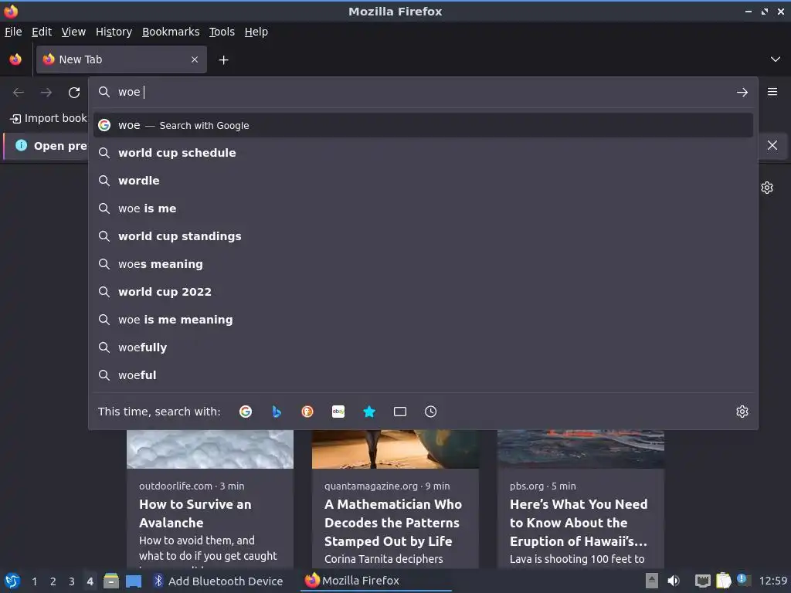
Task: Switch to workspace 2
Action: [53, 581]
